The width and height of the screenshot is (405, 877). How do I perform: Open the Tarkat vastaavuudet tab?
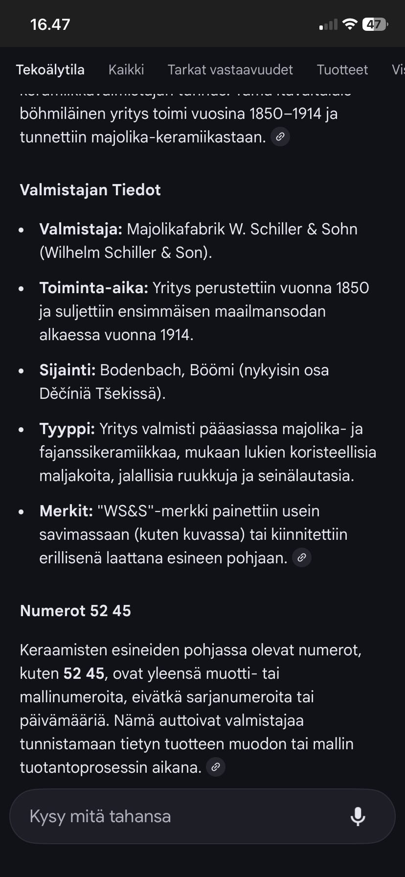click(x=230, y=69)
